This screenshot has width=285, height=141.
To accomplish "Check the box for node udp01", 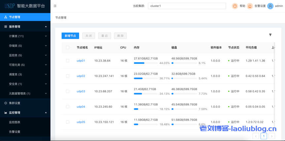I will click(x=68, y=60).
